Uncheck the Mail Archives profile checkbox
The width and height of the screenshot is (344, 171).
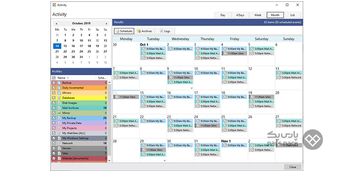pos(54,108)
